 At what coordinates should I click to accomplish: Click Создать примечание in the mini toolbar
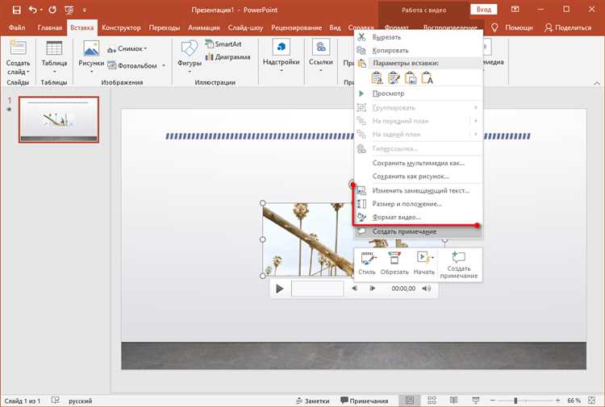tap(458, 264)
